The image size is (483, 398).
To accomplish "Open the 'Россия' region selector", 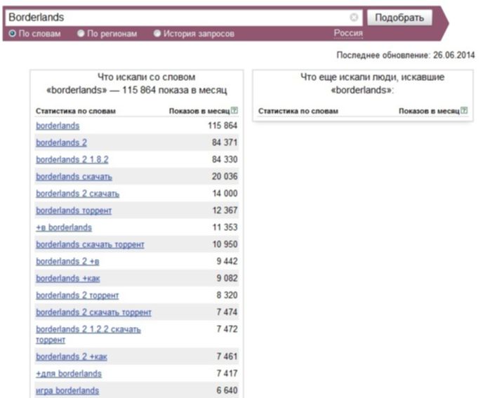I will [x=348, y=34].
